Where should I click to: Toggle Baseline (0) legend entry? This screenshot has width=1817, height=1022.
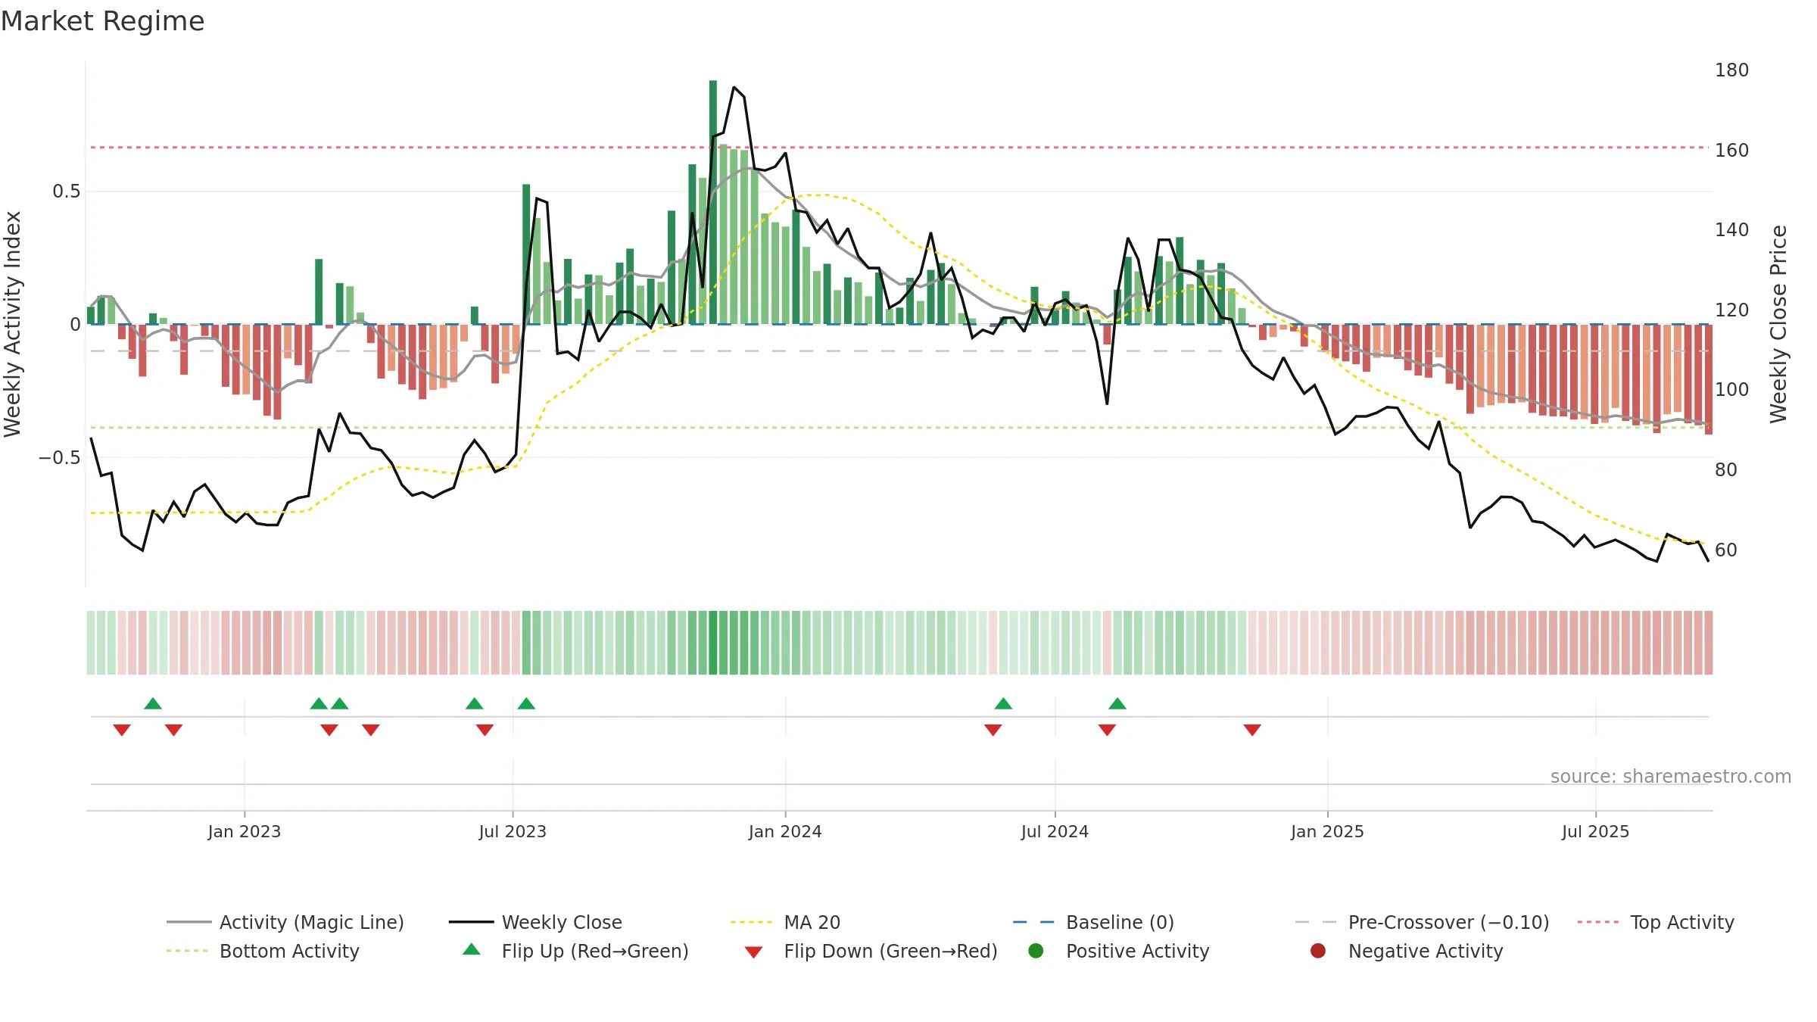coord(1093,922)
